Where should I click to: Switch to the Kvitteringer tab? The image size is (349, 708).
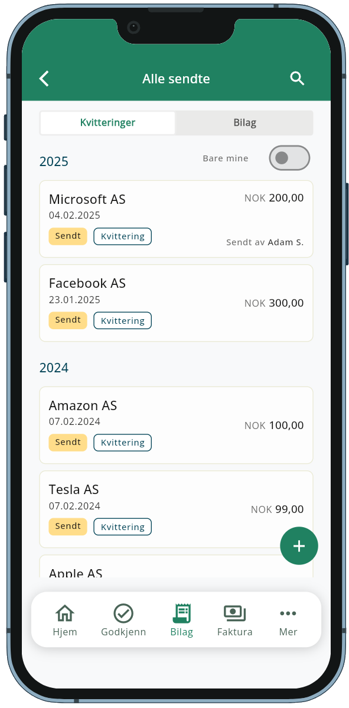(107, 123)
